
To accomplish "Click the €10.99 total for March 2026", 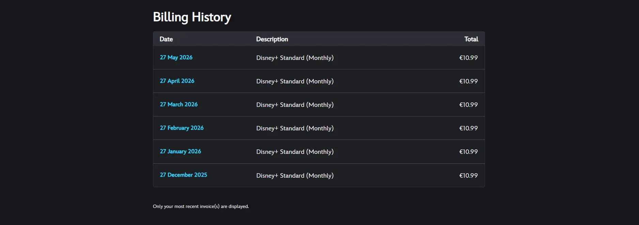I will point(468,105).
